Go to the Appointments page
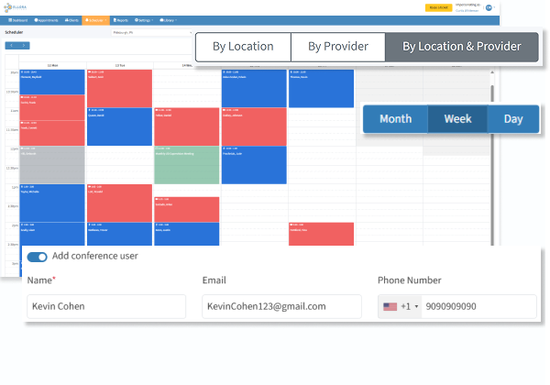The image size is (550, 385). tap(46, 18)
